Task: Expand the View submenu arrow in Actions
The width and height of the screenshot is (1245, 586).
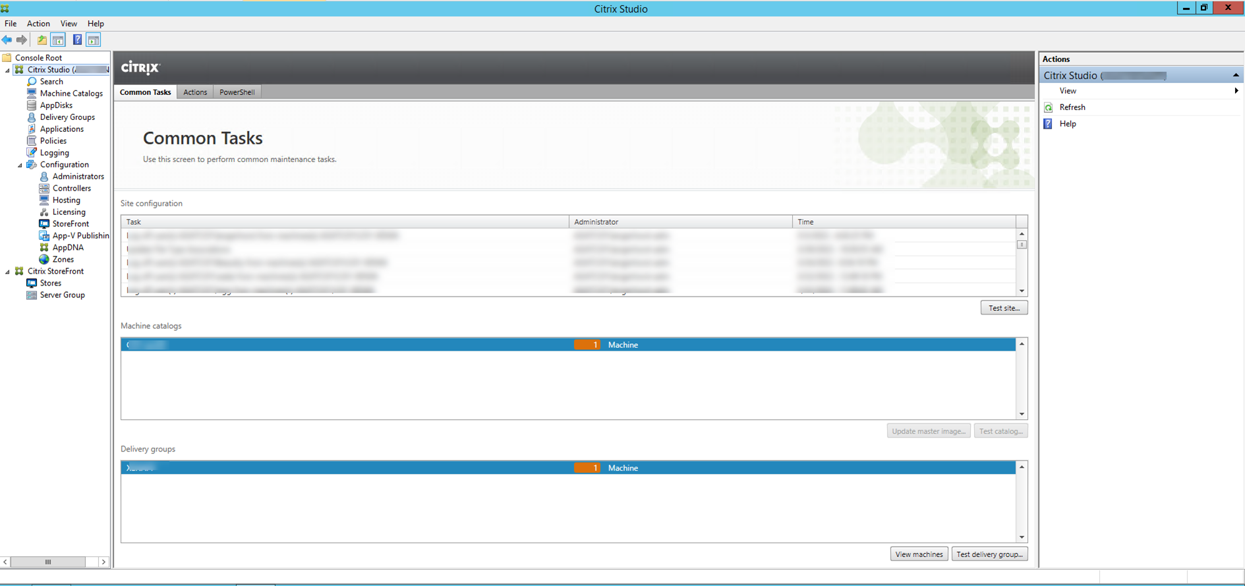Action: coord(1236,91)
